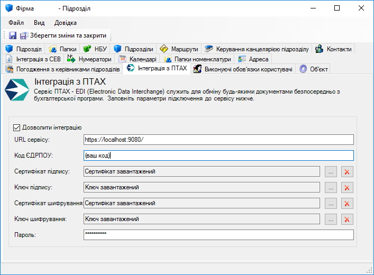Click the Пароль password field
Viewport: 374px width, 275px height.
(x=218, y=235)
